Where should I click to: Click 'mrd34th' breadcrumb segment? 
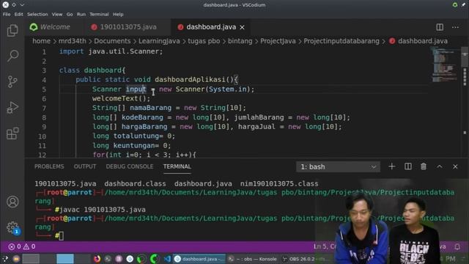coord(72,41)
